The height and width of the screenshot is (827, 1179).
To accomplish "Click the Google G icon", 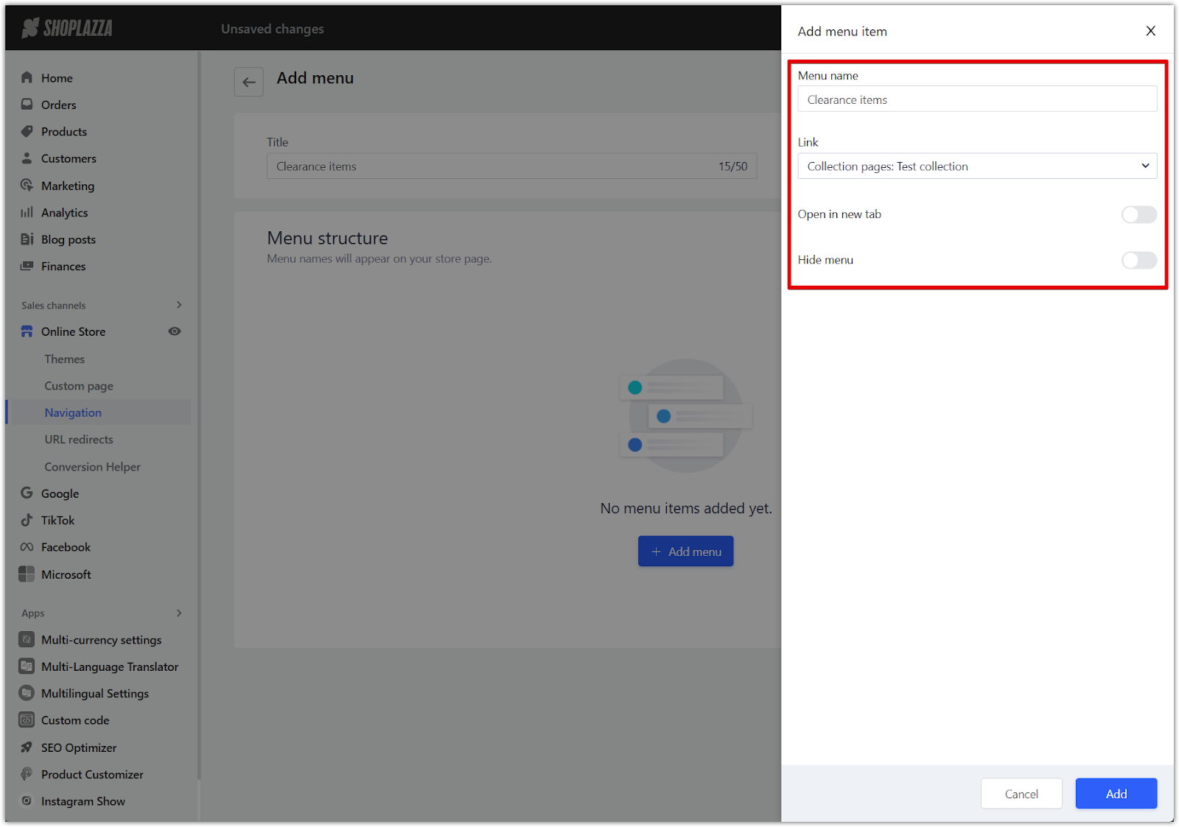I will [27, 493].
